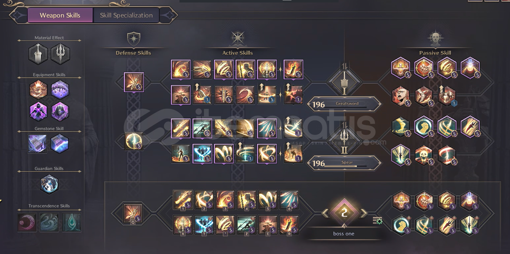The height and width of the screenshot is (254, 510).
Task: Open preset settings list with gear icon
Action: point(377,220)
